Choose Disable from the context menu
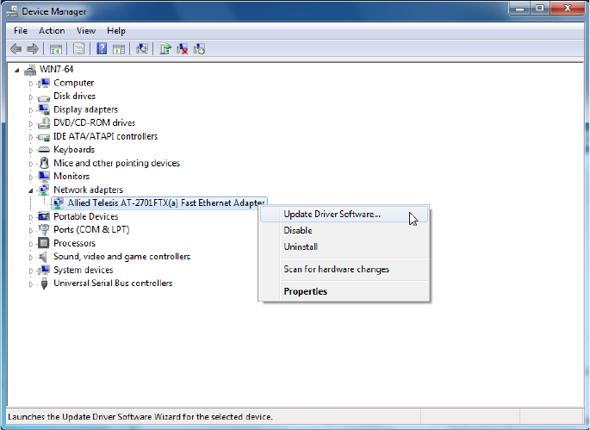Screen dimensions: 590x430 pos(344,230)
